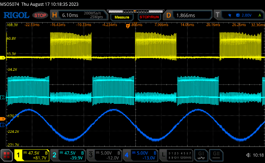265x163 pixels.
Task: Click the RIGOL logo
Action: pos(17,15)
